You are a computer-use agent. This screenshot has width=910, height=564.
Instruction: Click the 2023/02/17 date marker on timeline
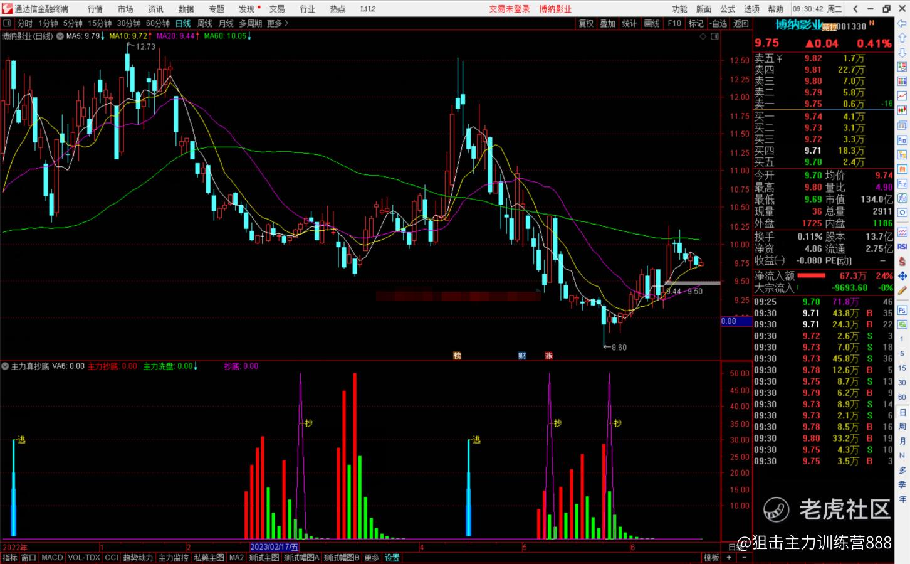274,547
